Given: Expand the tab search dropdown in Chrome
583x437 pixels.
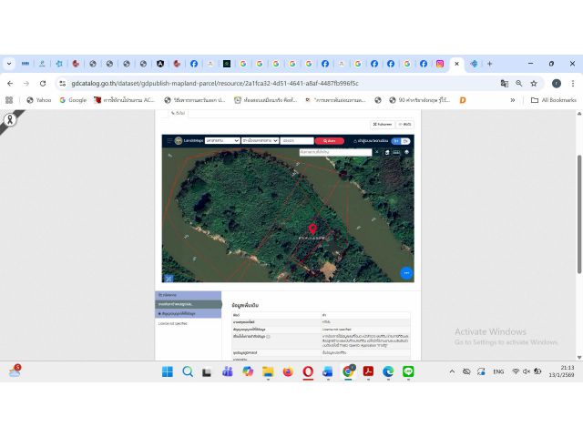Looking at the screenshot, I should coord(9,64).
